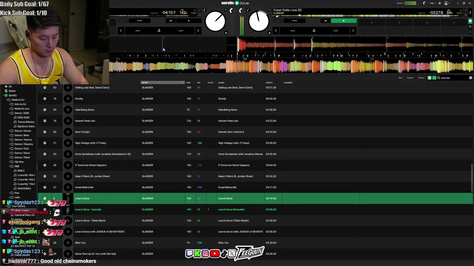Click the album art of Keep U Warm
Image resolution: width=474 pixels, height=266 pixels.
click(x=68, y=176)
